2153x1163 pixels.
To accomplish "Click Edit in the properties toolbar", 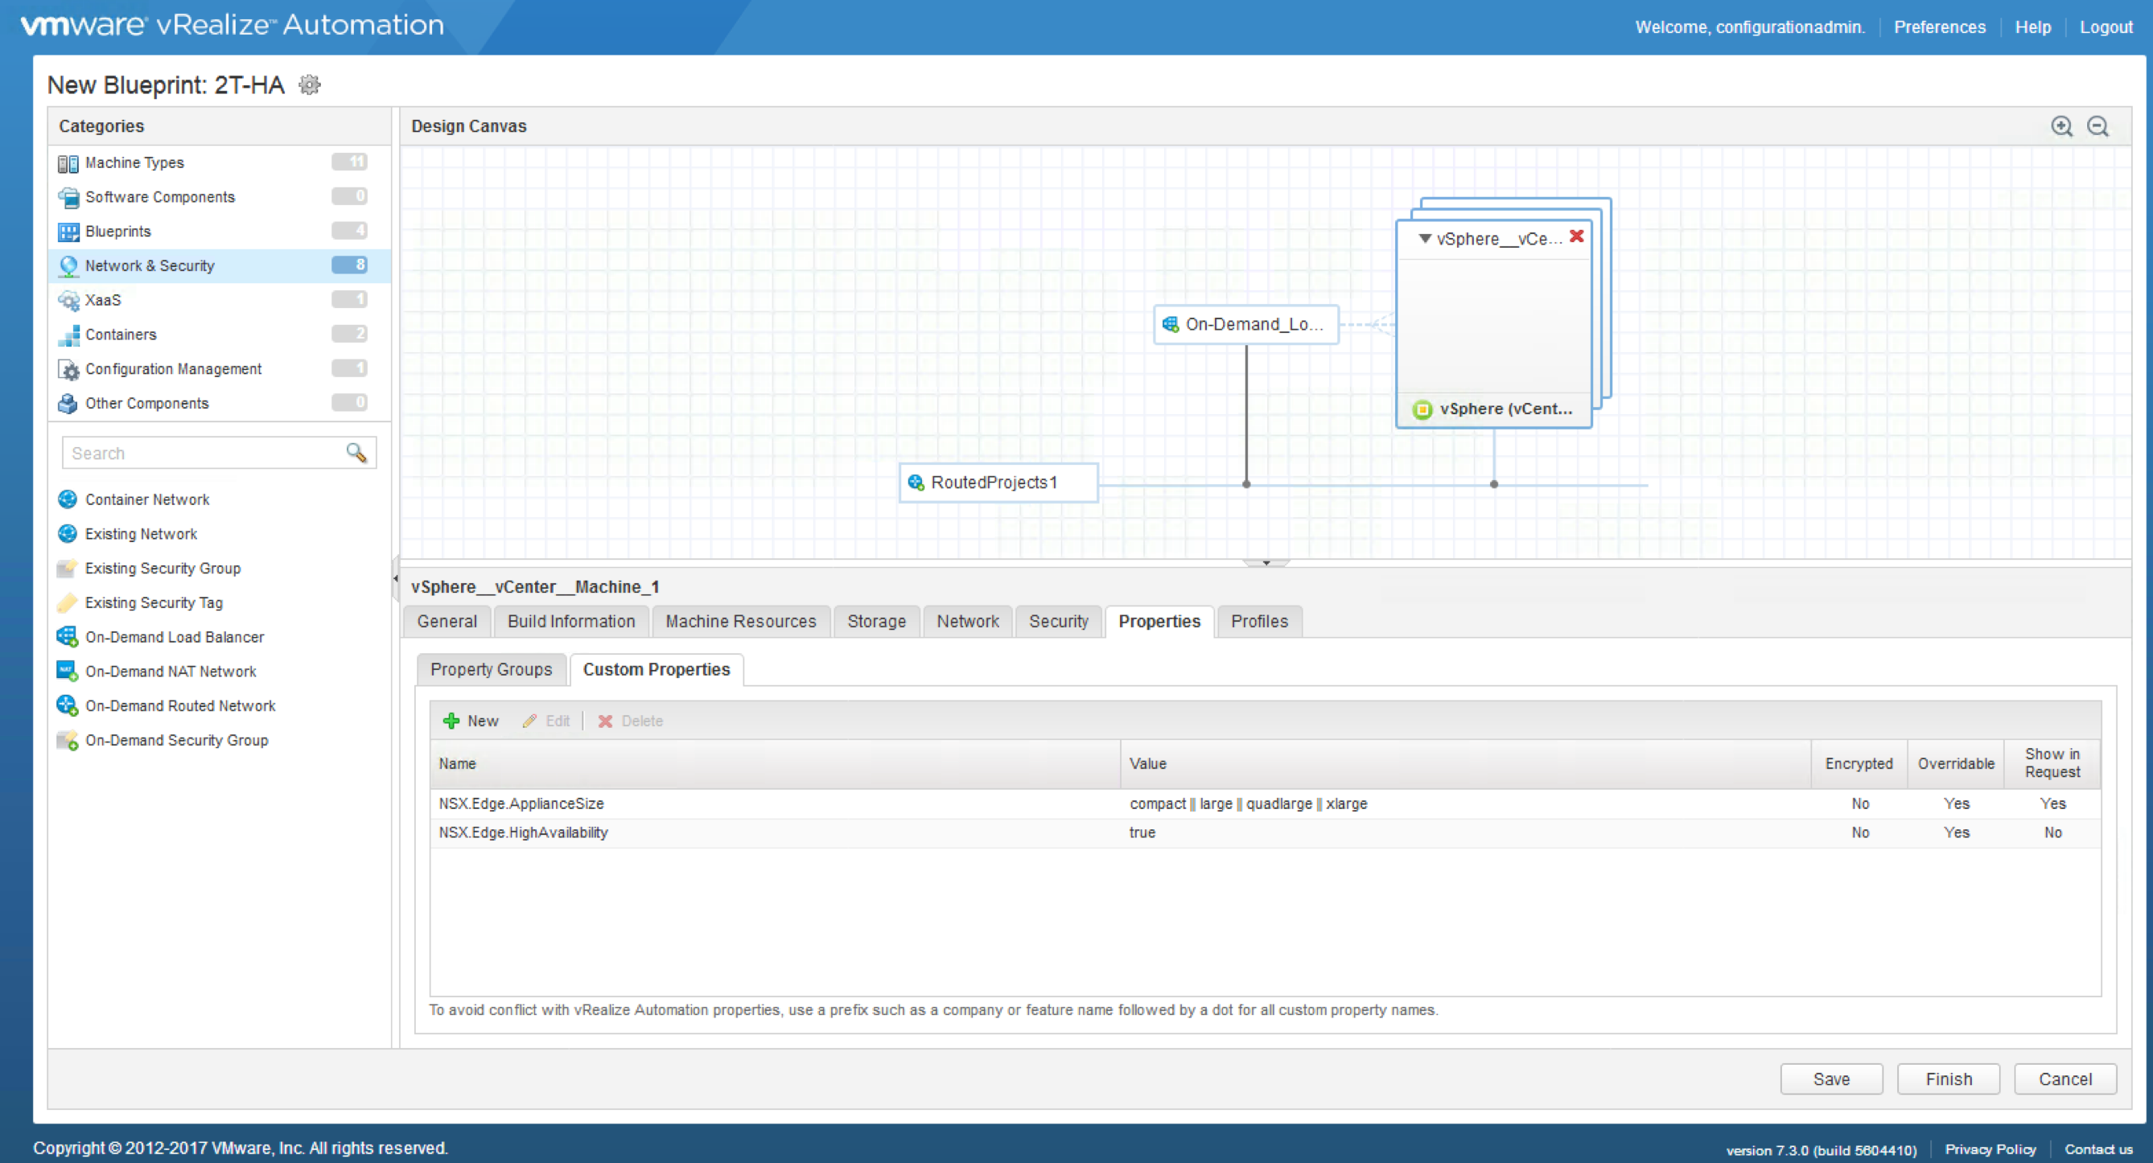I will 546,721.
